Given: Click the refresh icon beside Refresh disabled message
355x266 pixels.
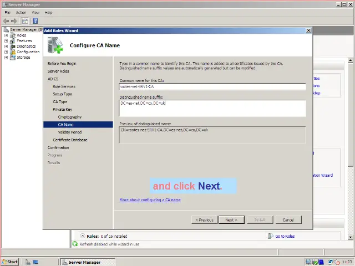Looking at the screenshot, I should pos(75,244).
